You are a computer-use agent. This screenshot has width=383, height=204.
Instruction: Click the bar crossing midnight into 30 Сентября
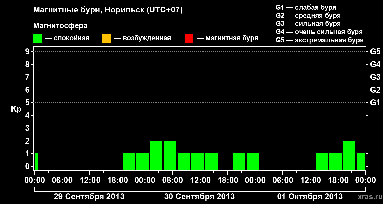coord(142,162)
